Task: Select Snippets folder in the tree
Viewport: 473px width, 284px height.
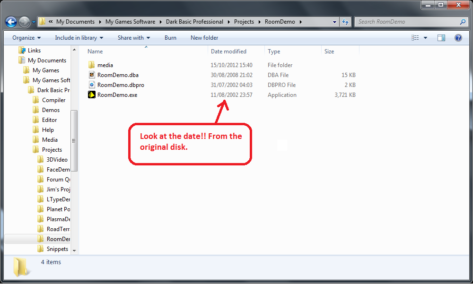Action: pos(57,249)
